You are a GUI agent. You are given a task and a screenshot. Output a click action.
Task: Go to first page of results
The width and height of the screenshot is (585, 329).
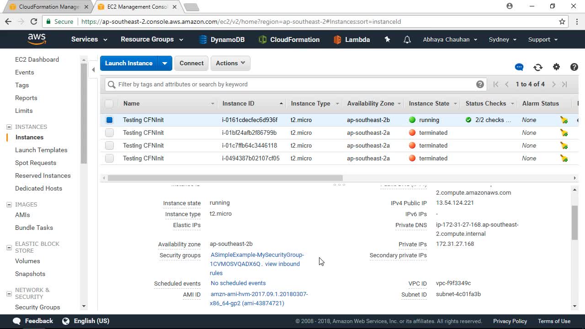click(x=496, y=84)
